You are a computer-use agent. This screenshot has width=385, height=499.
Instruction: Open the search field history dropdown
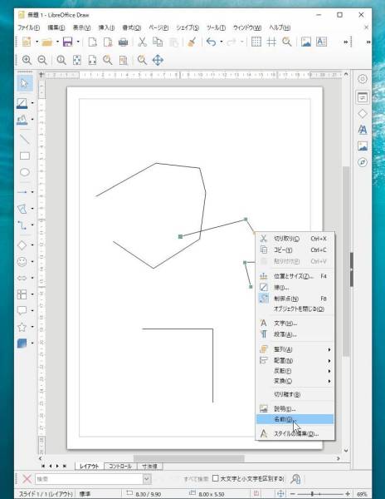(x=146, y=479)
